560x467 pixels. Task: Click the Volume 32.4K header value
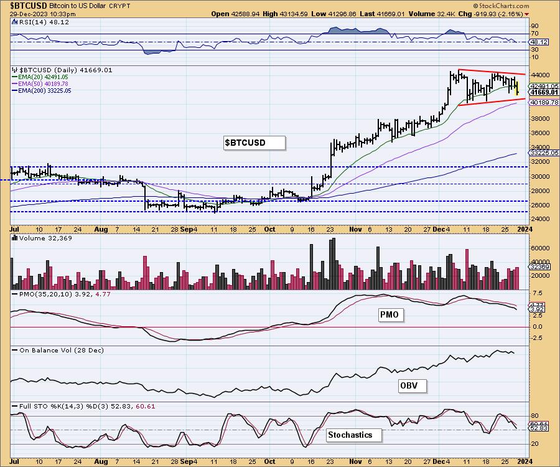[x=431, y=14]
